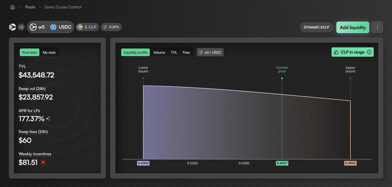The width and height of the screenshot is (392, 187).
Task: Click the CLP in range status button
Action: (352, 52)
